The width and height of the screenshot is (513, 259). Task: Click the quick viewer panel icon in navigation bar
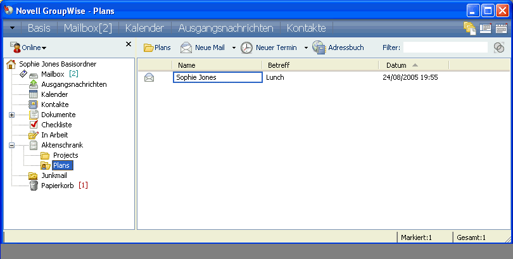[486, 28]
